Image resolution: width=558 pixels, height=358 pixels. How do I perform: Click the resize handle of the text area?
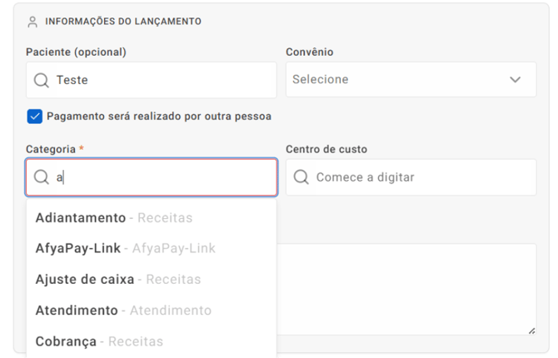coord(531,331)
